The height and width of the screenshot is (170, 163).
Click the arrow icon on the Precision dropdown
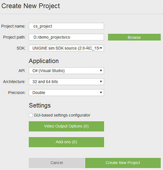point(101,92)
